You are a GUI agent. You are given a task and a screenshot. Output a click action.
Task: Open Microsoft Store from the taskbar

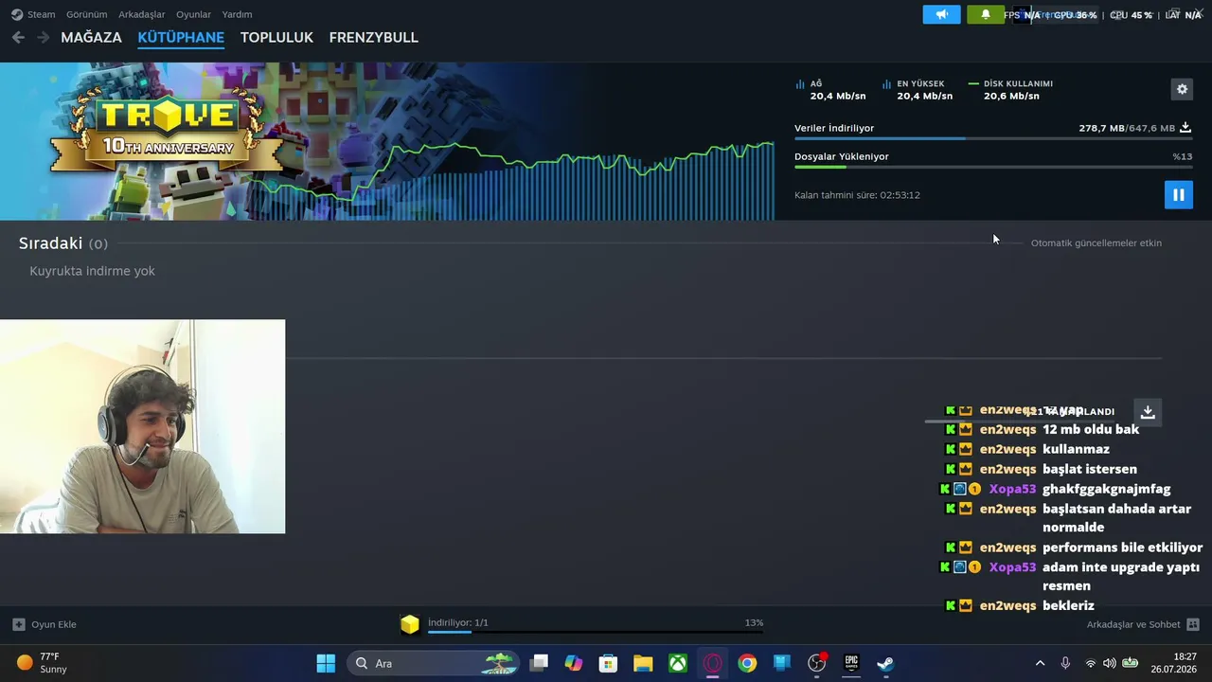tap(608, 663)
